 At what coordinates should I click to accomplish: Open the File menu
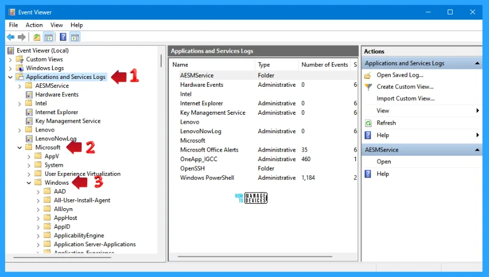(x=13, y=25)
